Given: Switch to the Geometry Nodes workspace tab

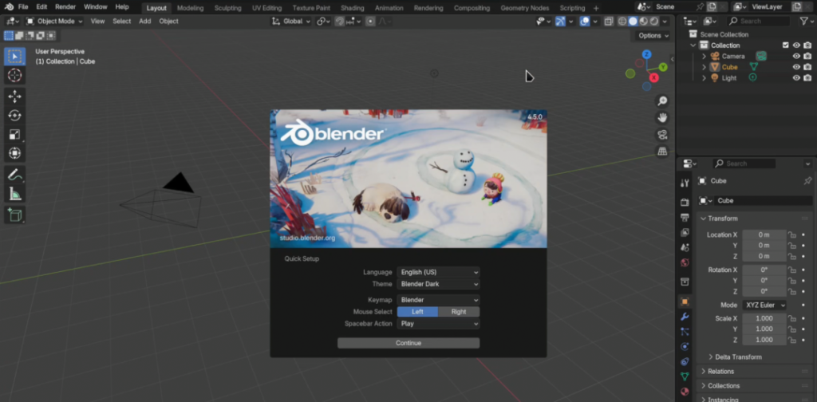Looking at the screenshot, I should click(525, 8).
